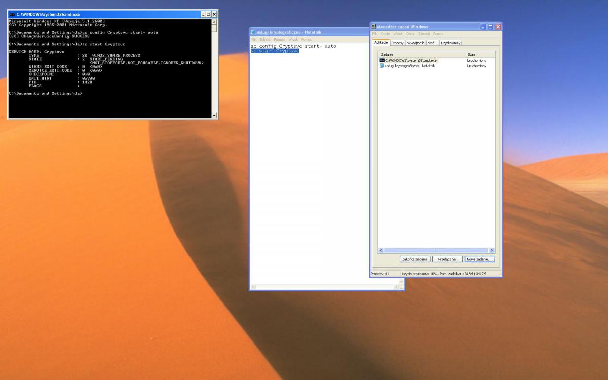The width and height of the screenshot is (608, 380).
Task: Click the cmd.exe vertical scrollbar thumb
Action: coord(214,28)
